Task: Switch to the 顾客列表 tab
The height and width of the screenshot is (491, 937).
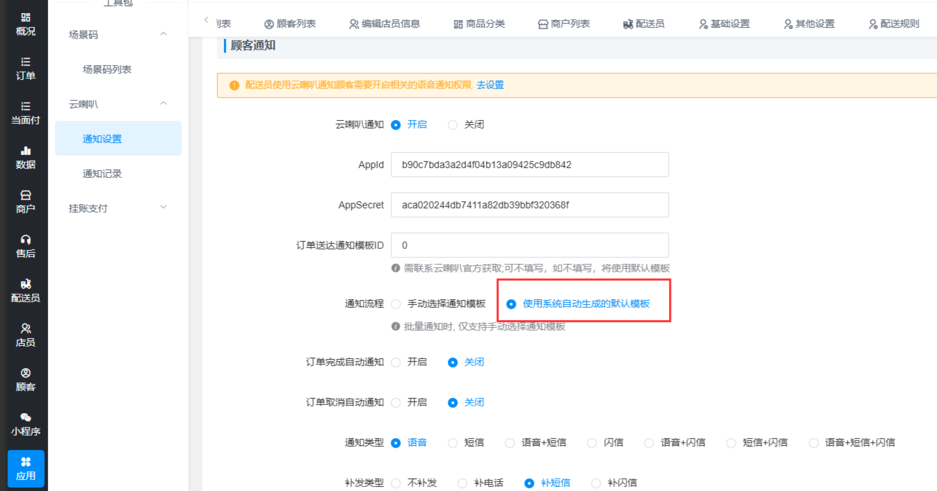Action: tap(290, 24)
